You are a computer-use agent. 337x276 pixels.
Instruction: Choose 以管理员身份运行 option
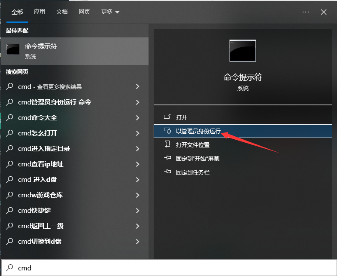tap(198, 131)
